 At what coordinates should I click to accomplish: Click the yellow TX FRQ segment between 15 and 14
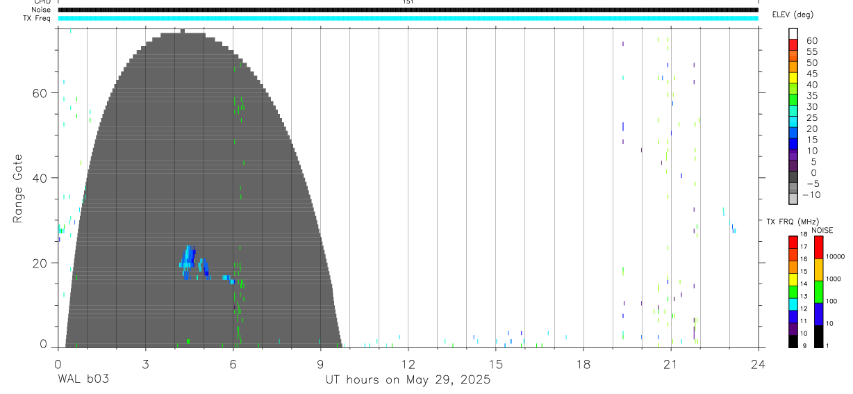(x=793, y=279)
